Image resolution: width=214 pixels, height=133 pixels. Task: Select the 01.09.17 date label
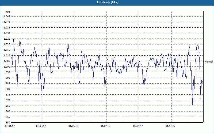(x=138, y=126)
